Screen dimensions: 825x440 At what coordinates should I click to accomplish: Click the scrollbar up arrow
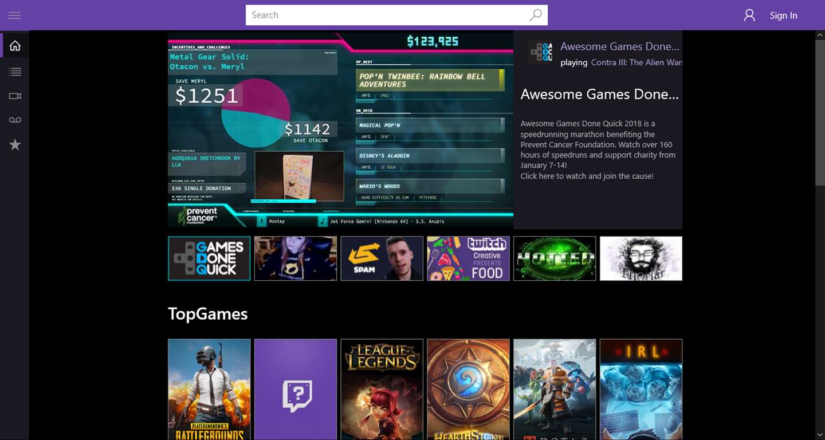click(x=820, y=35)
